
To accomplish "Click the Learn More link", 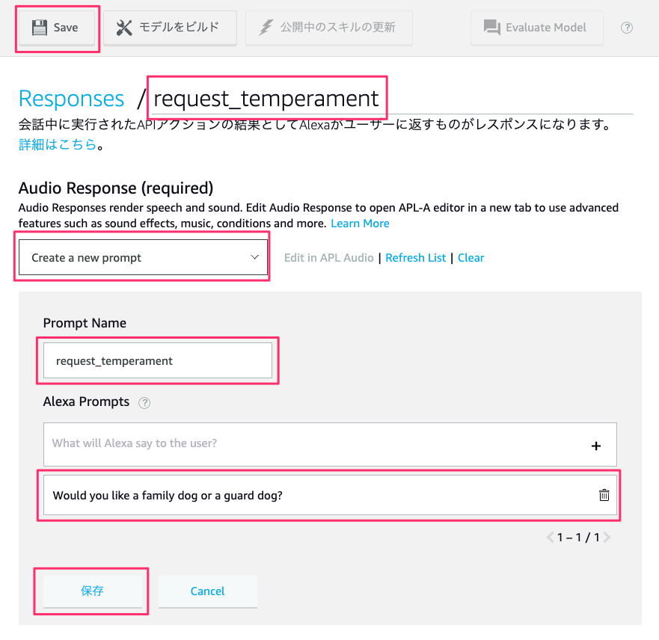I will [360, 224].
